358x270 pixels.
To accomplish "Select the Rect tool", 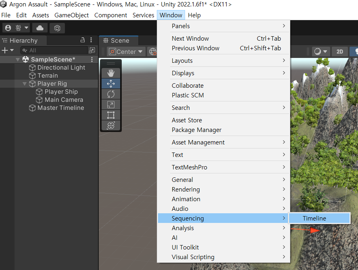I will (111, 115).
